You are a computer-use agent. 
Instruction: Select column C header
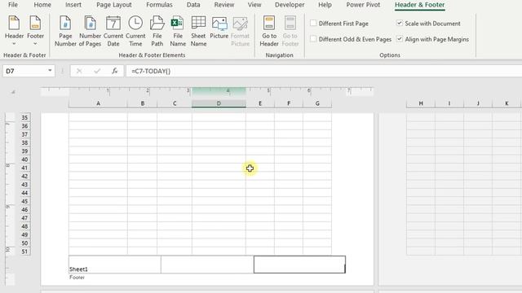[175, 103]
